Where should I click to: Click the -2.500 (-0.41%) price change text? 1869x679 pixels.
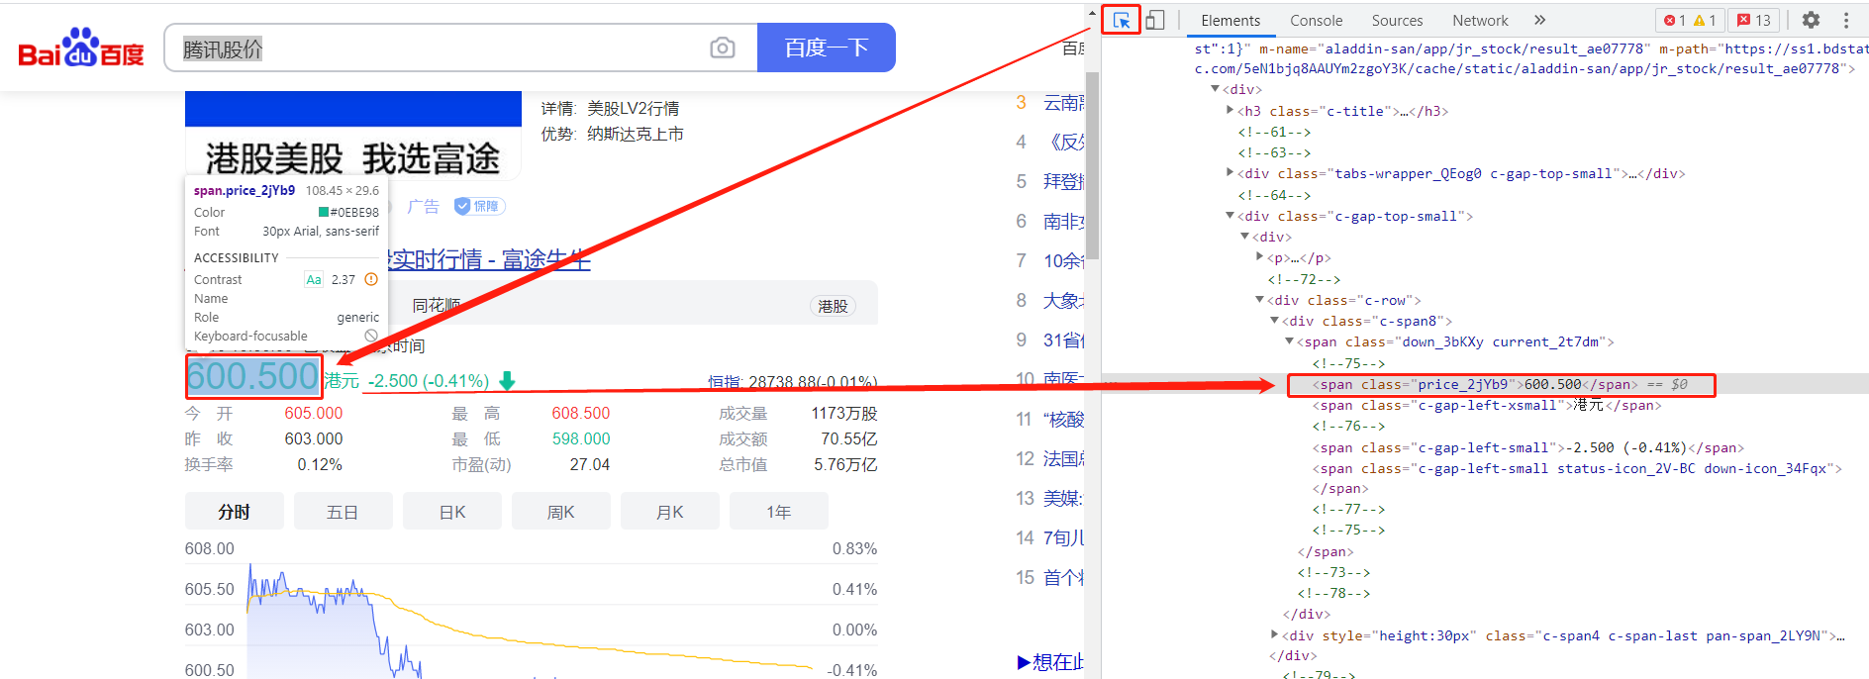click(x=429, y=381)
